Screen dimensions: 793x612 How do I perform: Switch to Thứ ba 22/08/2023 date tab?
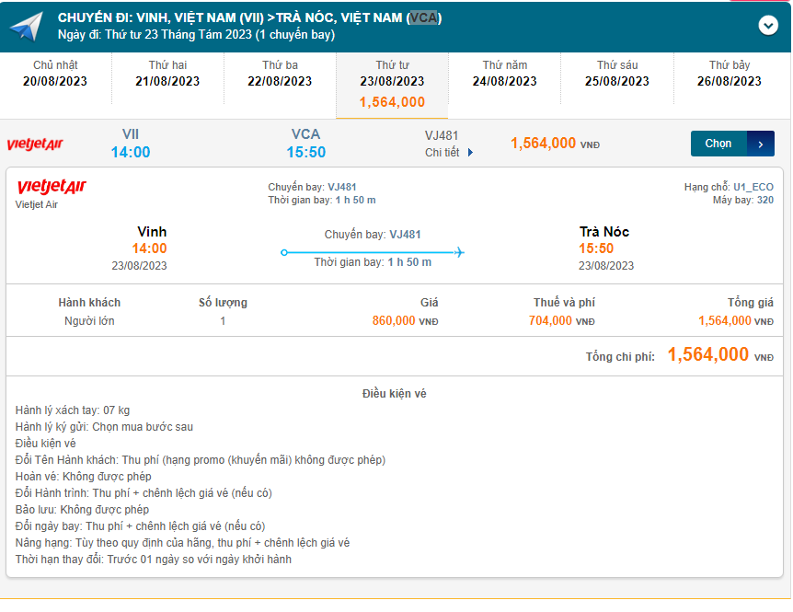point(280,74)
